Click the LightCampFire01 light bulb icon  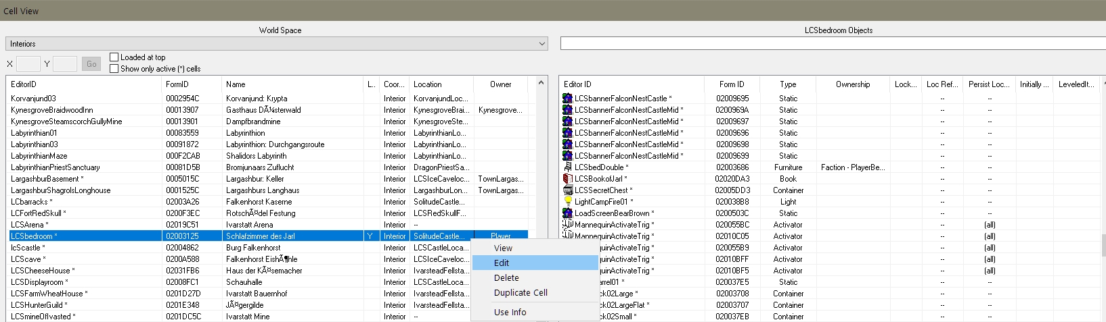pyautogui.click(x=567, y=202)
